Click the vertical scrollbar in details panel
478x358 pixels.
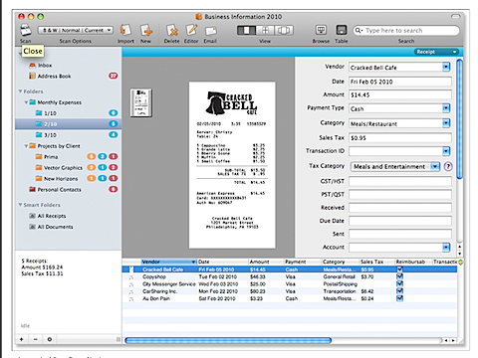pos(460,119)
